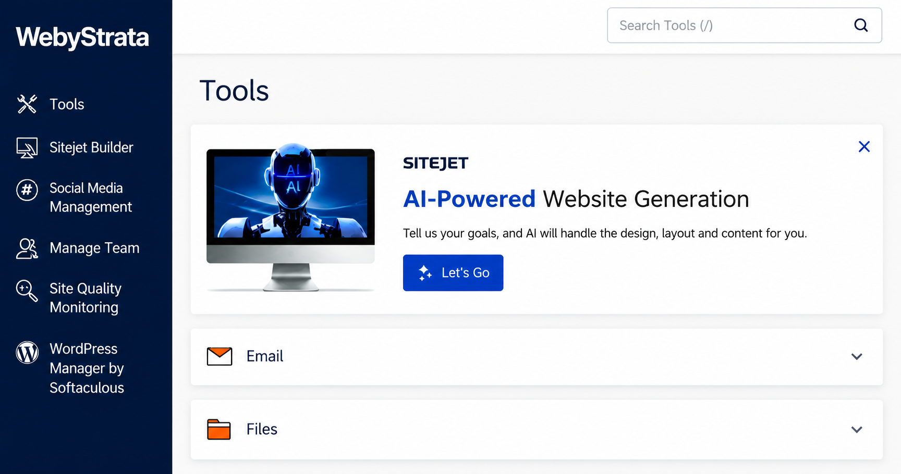Click the SITEJET brand text

pyautogui.click(x=435, y=163)
